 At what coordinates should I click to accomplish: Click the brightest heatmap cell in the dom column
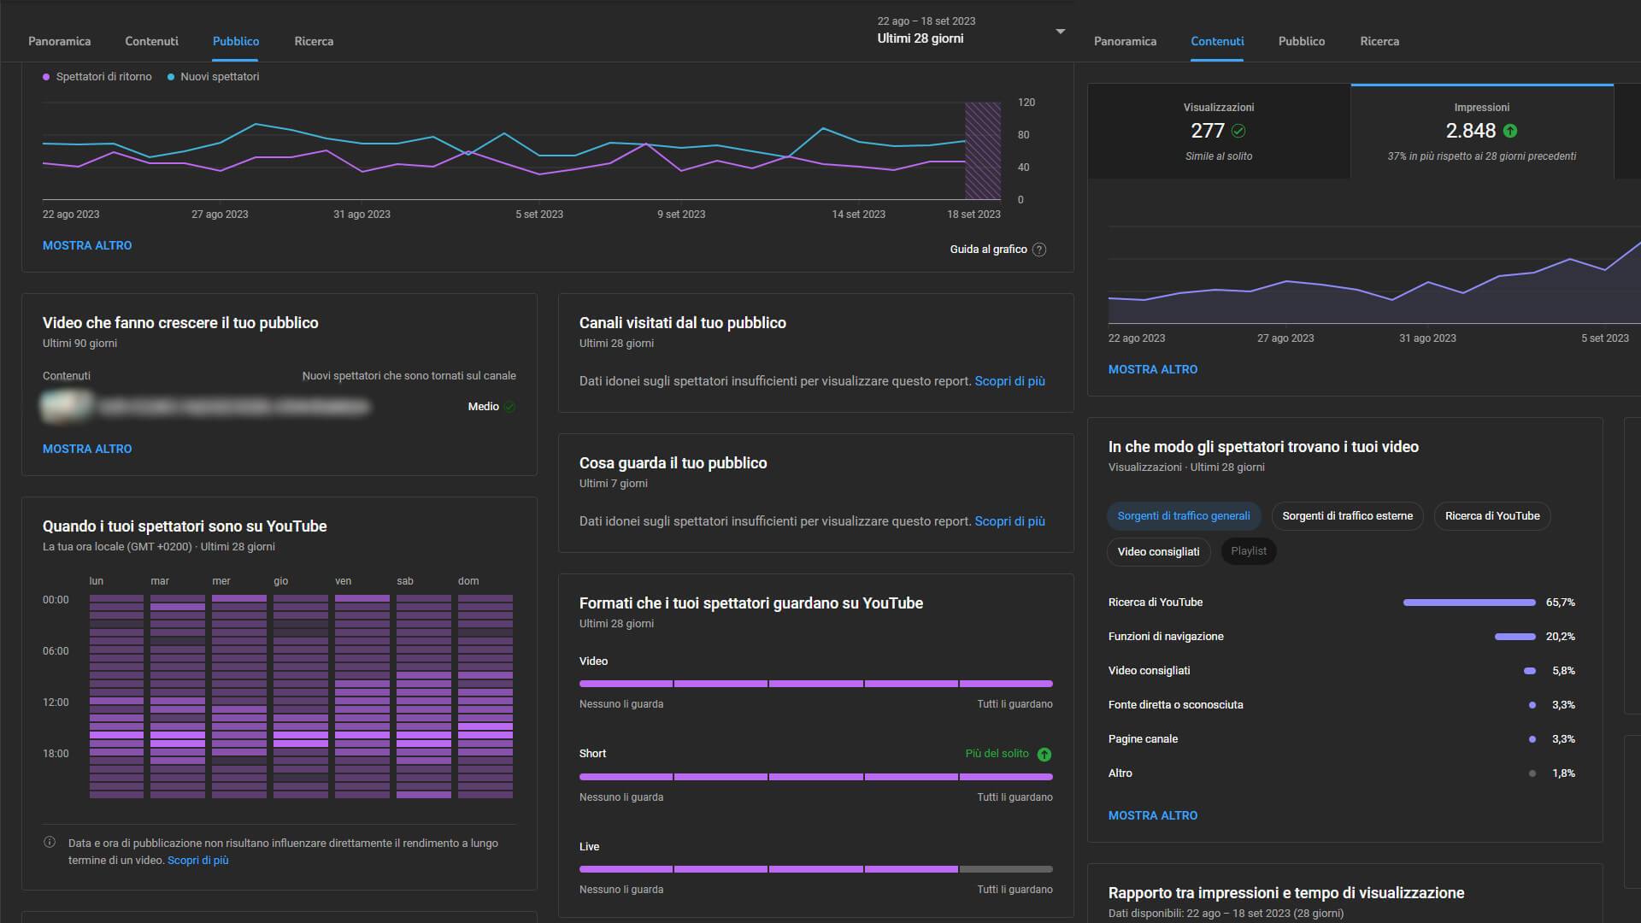coord(485,726)
